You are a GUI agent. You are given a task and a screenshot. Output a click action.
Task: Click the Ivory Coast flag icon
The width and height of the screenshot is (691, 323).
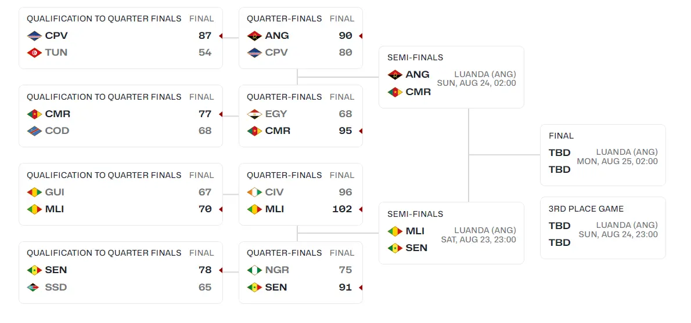click(x=254, y=193)
